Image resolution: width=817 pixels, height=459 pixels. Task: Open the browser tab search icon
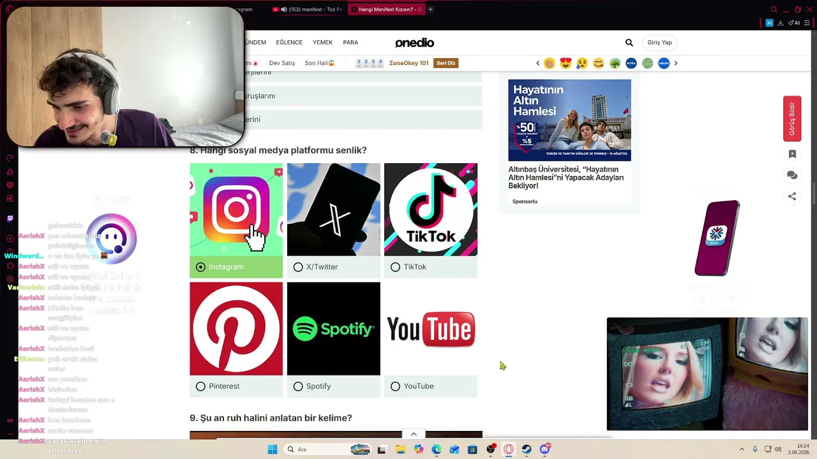(774, 10)
